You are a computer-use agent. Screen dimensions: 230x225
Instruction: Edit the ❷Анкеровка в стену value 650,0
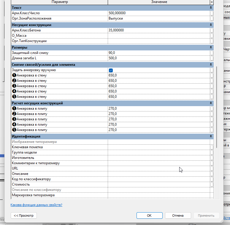159,81
